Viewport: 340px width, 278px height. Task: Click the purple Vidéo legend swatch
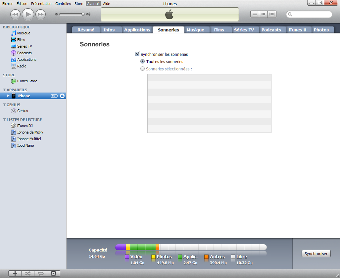tap(127, 257)
